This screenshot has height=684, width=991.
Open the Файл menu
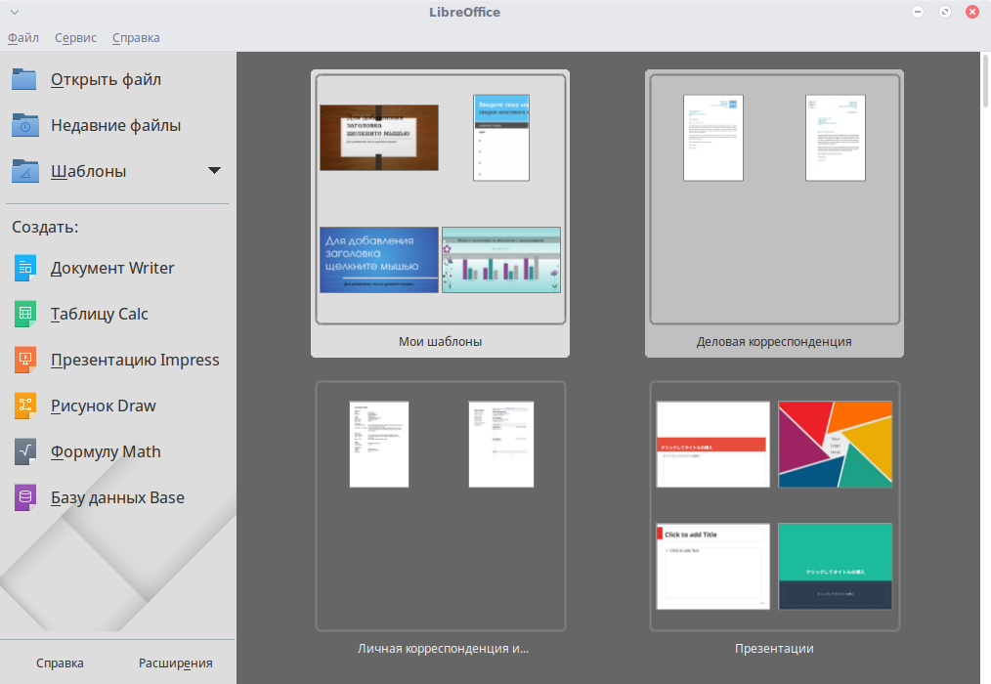(x=23, y=38)
